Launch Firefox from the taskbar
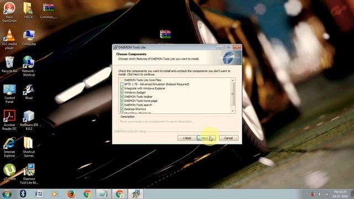The height and width of the screenshot is (199, 354). click(x=71, y=194)
